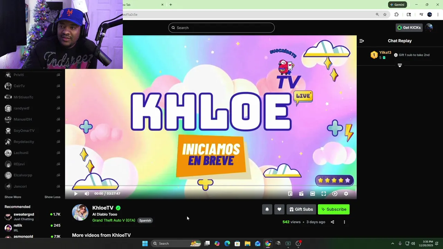Click Show More in followed list

13,197
